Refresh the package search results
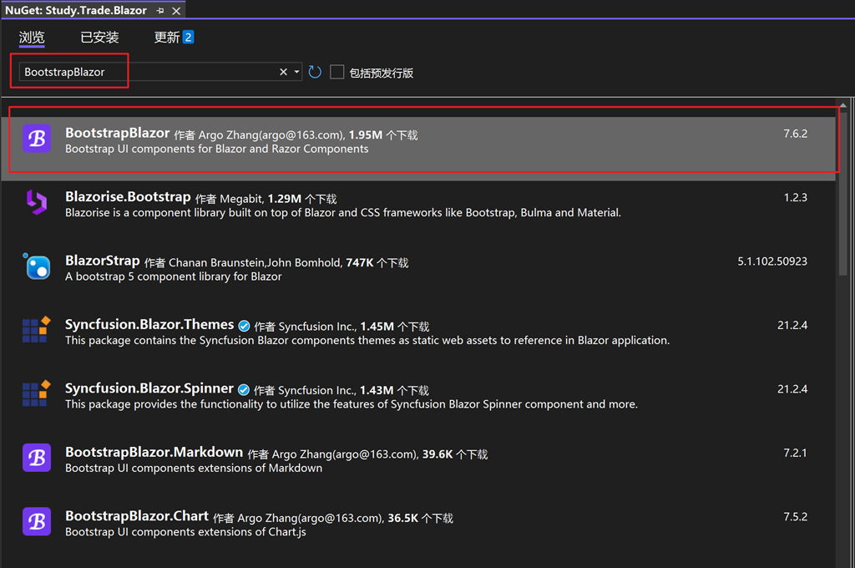This screenshot has height=568, width=855. (x=315, y=72)
